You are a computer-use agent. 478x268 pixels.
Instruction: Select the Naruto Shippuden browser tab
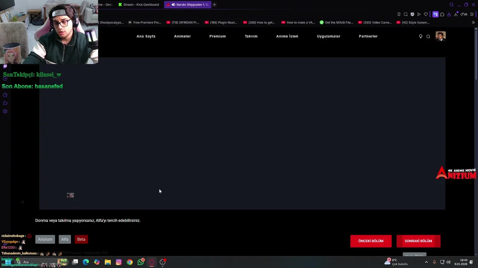(x=187, y=4)
